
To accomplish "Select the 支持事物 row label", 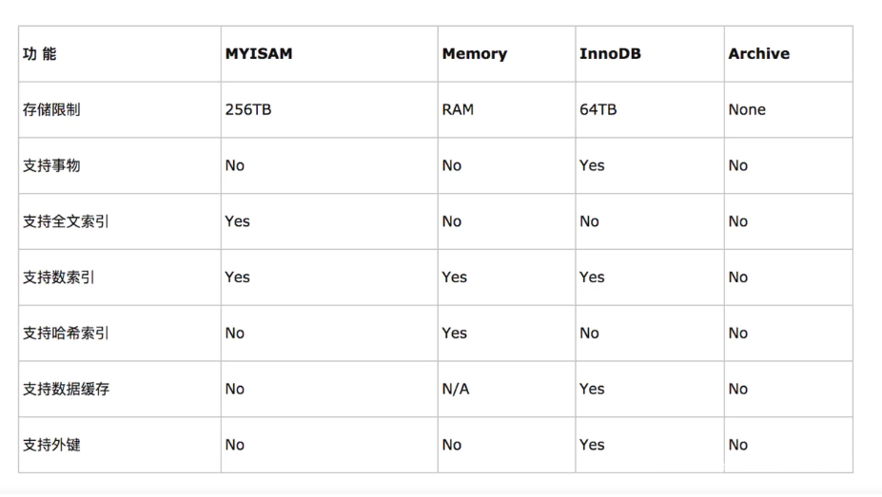I will (x=51, y=165).
